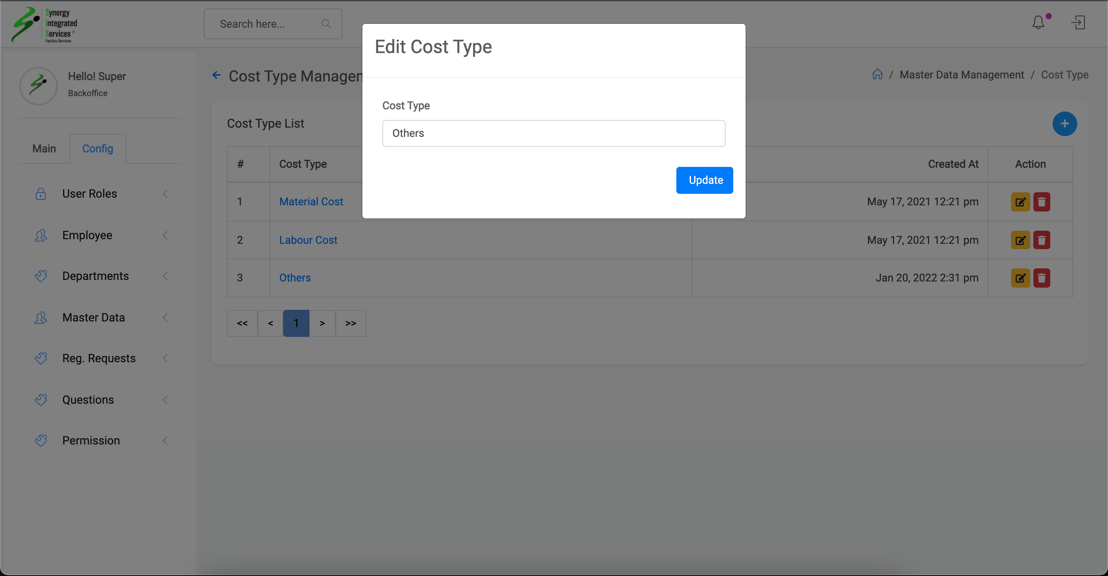Click edit icon for Material Cost row
This screenshot has width=1108, height=576.
click(1020, 201)
